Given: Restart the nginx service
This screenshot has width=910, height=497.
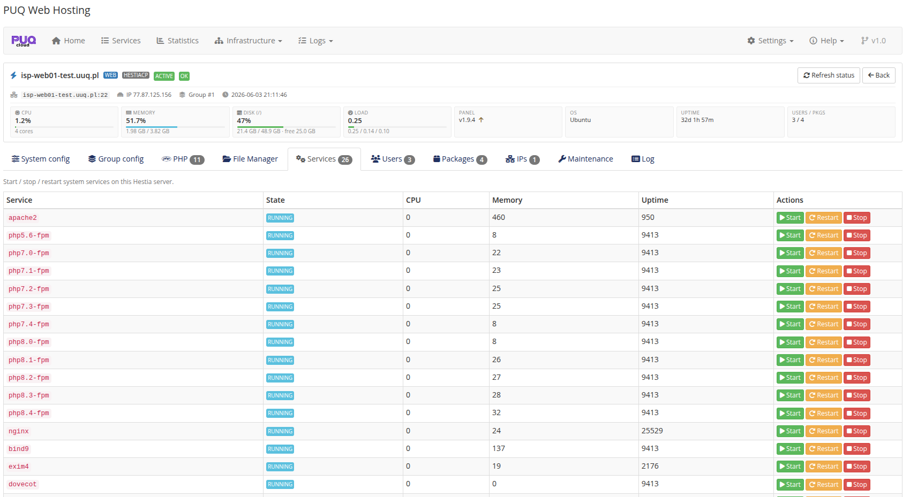Looking at the screenshot, I should coord(824,431).
